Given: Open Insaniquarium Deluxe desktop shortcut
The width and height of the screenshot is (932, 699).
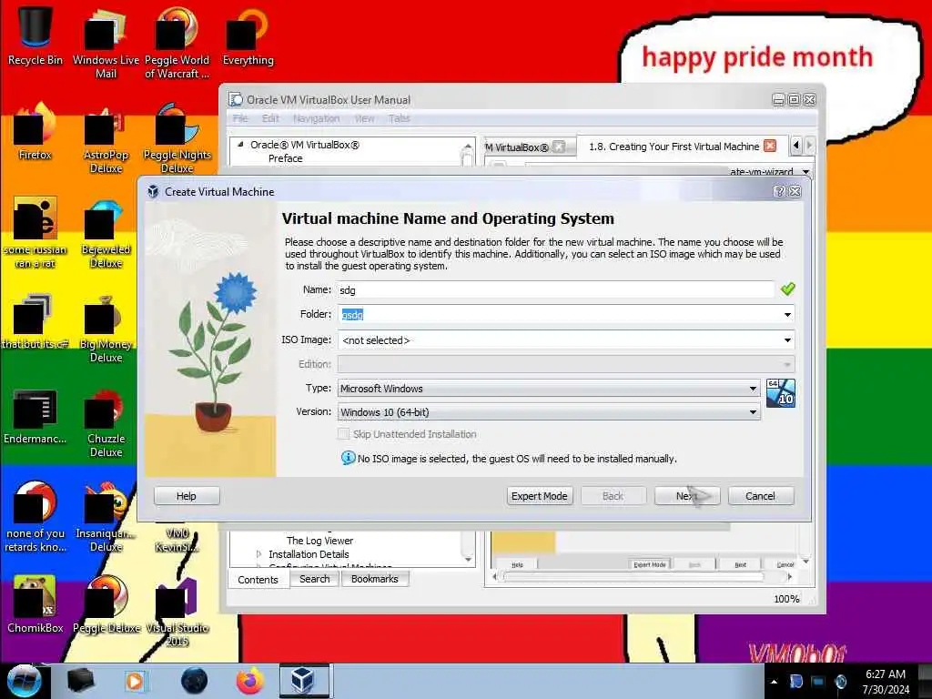Looking at the screenshot, I should coord(106,516).
